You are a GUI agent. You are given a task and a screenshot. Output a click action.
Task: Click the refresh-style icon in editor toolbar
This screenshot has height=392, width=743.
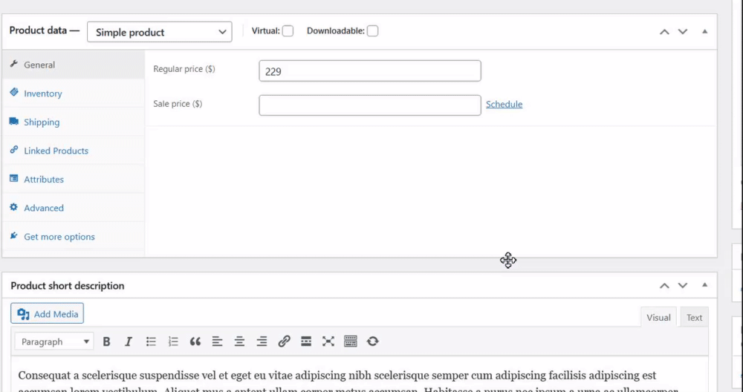point(373,342)
